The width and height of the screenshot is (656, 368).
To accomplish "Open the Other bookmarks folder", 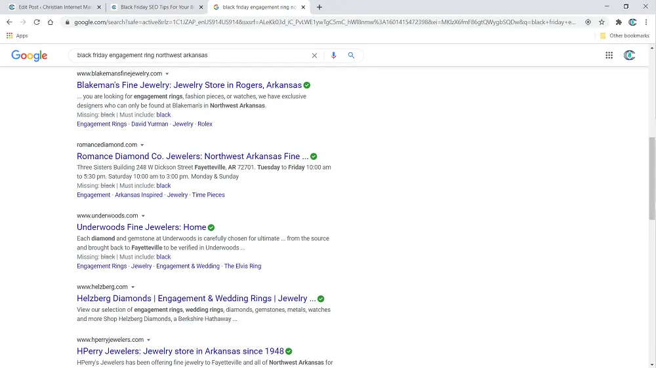I will click(x=625, y=36).
